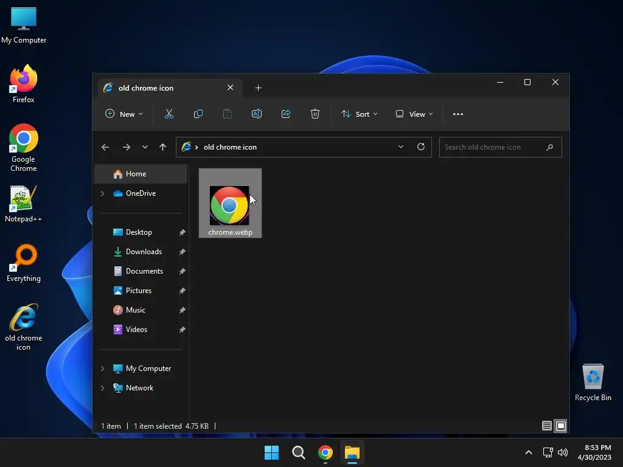This screenshot has width=623, height=467.
Task: Refresh the old chrome icon folder
Action: click(421, 147)
